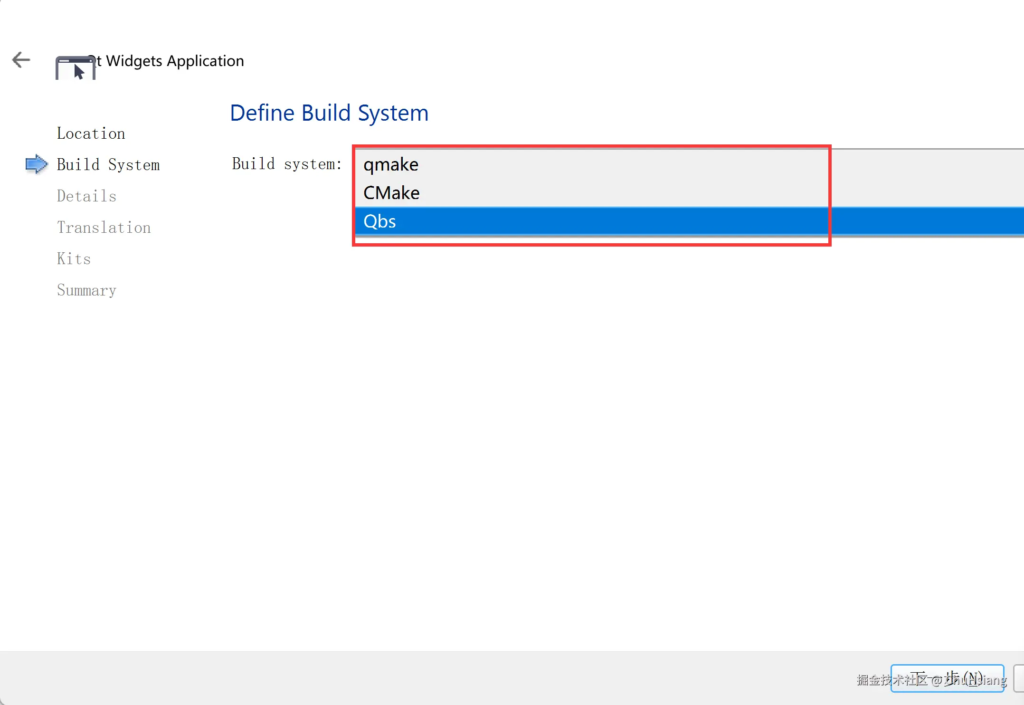The width and height of the screenshot is (1024, 705).
Task: Open the Summary step in sidebar
Action: click(86, 290)
